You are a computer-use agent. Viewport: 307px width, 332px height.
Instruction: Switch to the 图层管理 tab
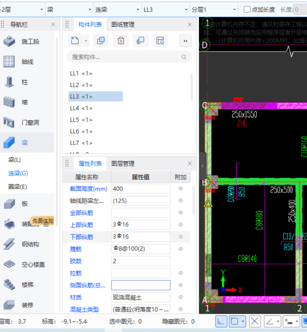click(x=123, y=163)
